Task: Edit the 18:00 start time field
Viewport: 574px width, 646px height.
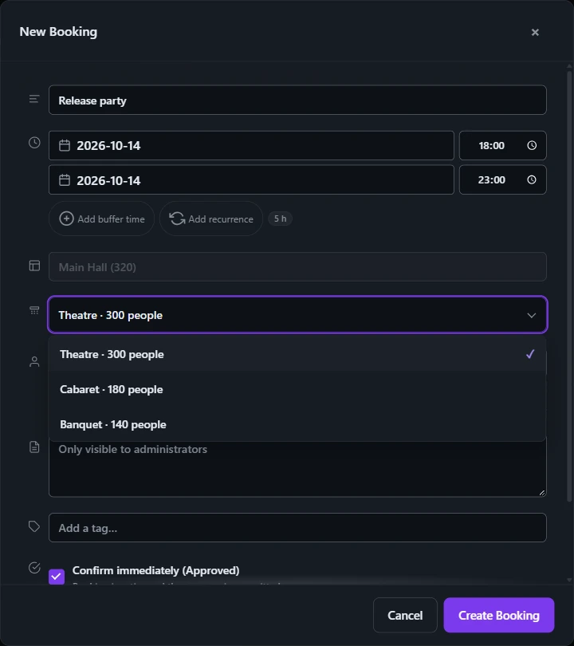Action: [x=503, y=145]
